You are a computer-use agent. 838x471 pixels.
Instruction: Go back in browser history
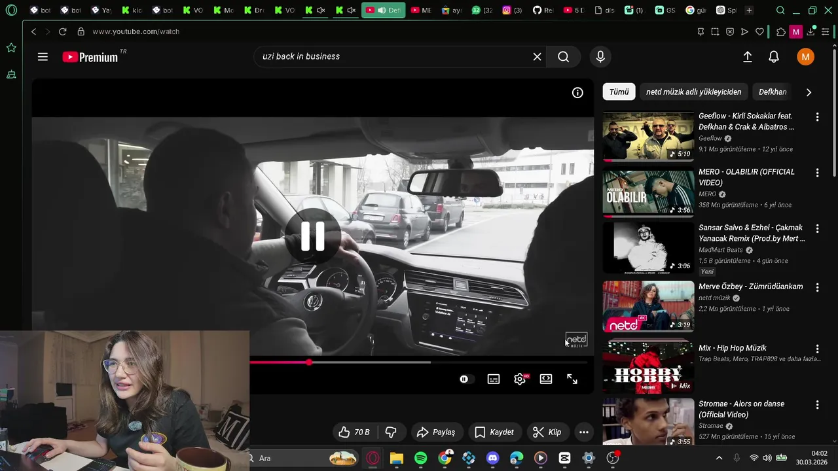click(33, 31)
